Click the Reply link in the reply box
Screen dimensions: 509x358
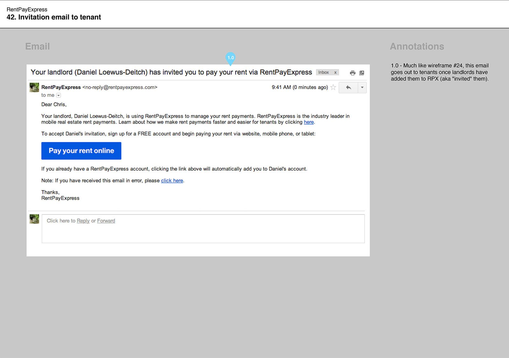pos(83,221)
